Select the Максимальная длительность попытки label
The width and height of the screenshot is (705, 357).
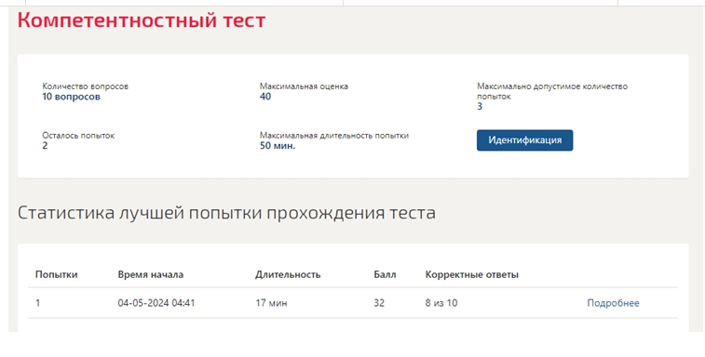tap(334, 135)
